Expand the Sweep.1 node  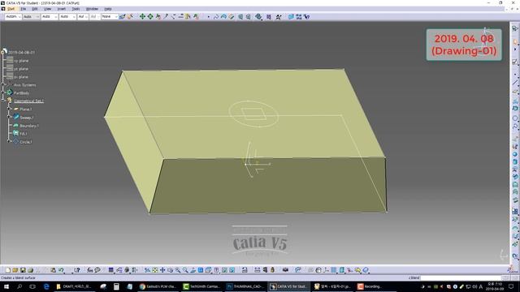pyautogui.click(x=9, y=117)
